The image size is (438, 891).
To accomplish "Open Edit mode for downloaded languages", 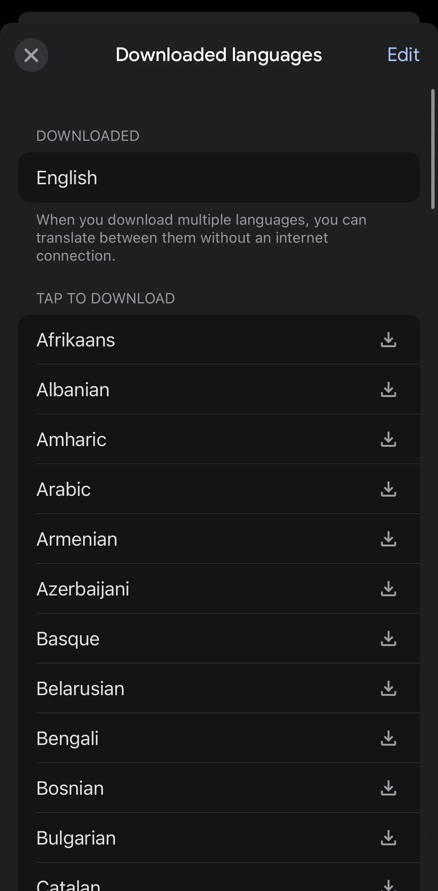I will tap(403, 55).
